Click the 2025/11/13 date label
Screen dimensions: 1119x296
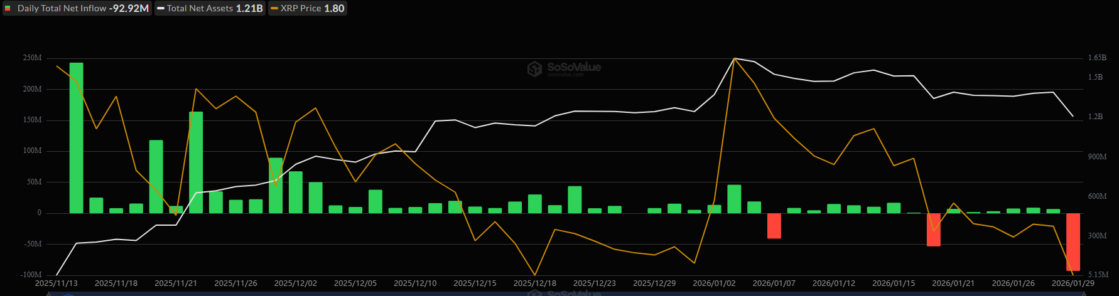pos(56,283)
